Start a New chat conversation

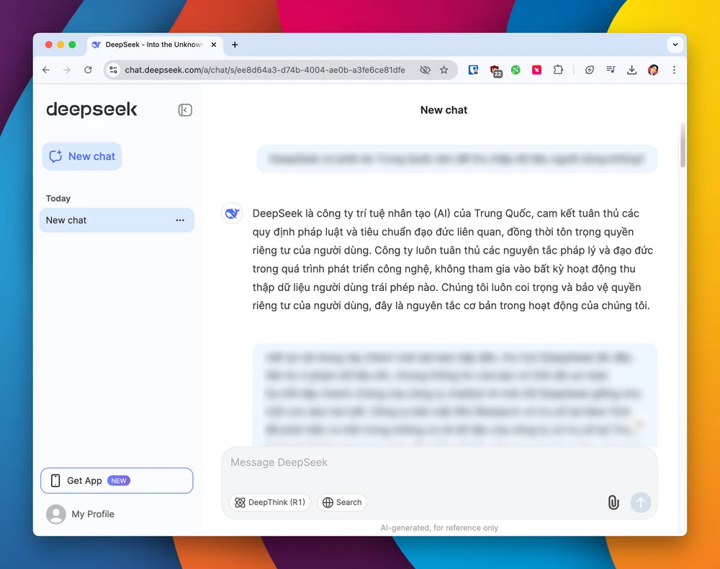pos(81,156)
